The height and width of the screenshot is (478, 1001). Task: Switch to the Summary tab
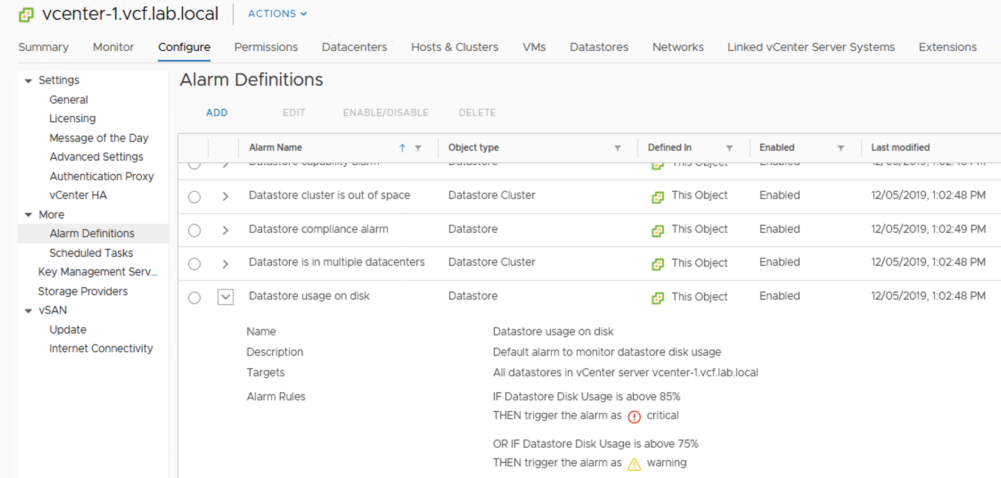pyautogui.click(x=44, y=47)
